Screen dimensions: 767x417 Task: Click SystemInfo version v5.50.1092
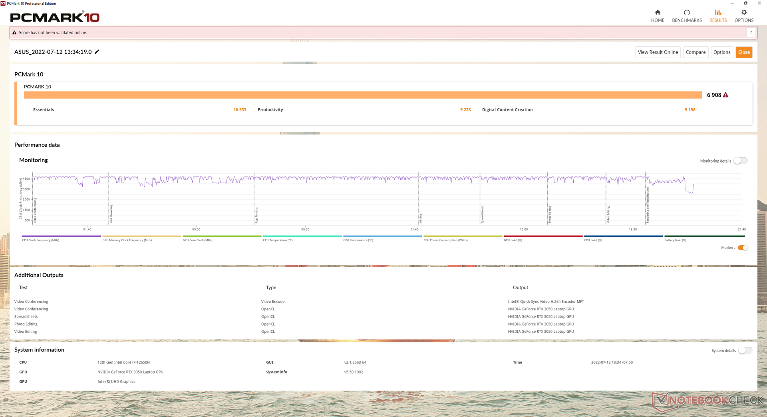pos(354,372)
